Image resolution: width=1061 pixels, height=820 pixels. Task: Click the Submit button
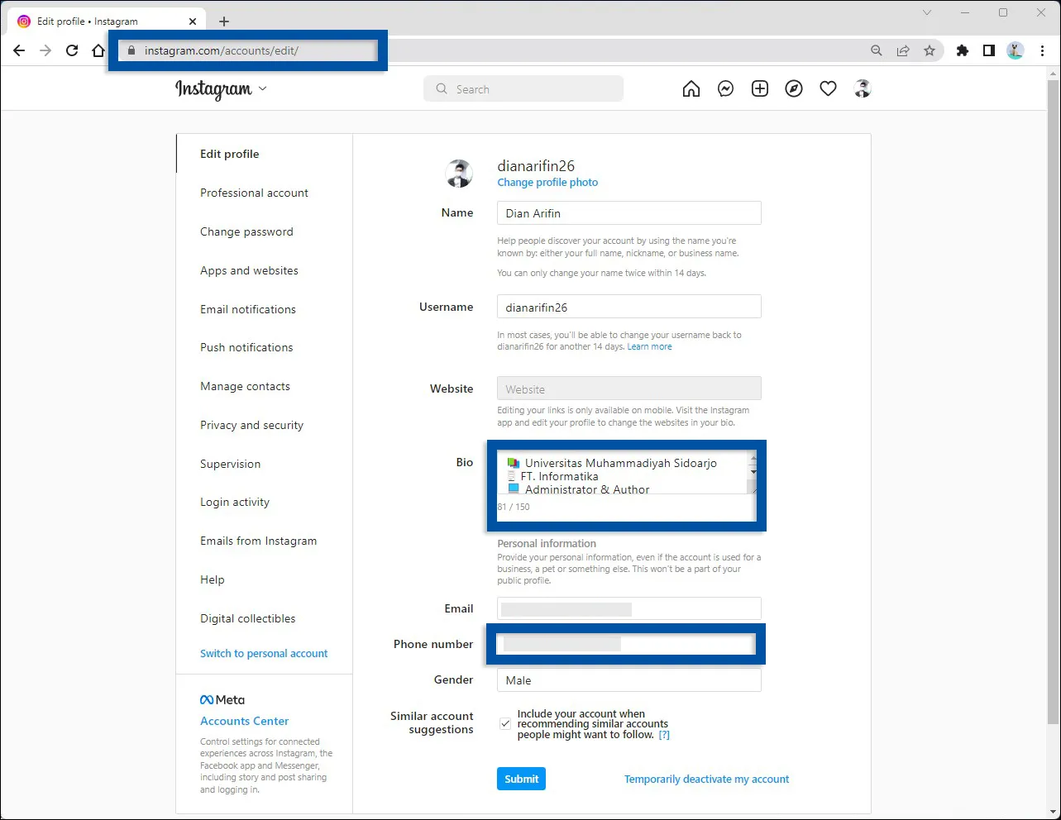521,778
